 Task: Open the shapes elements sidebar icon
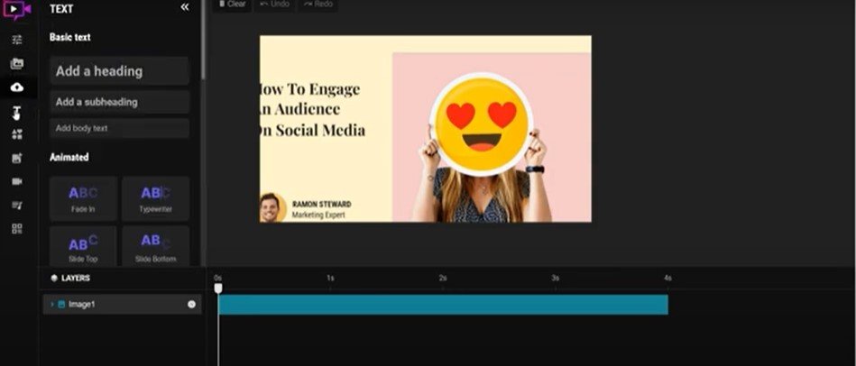click(x=17, y=134)
